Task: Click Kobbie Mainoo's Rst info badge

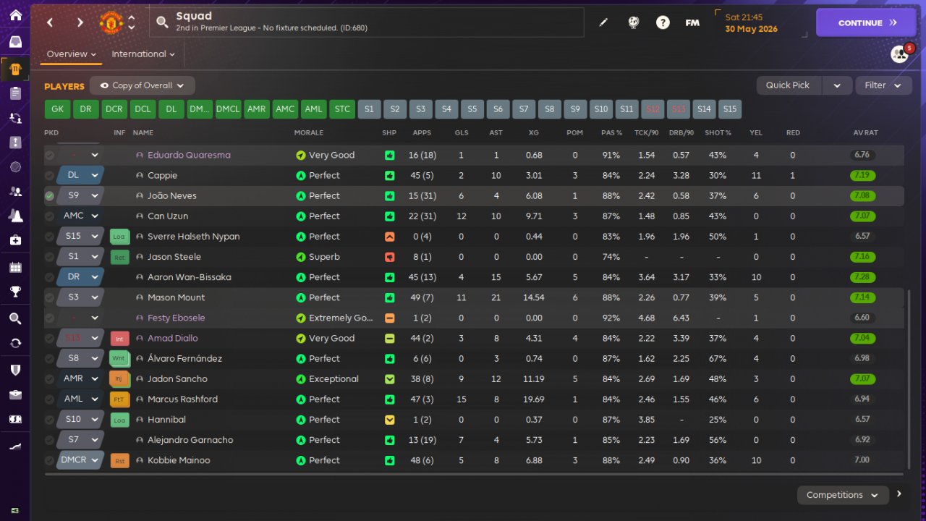Action: [119, 460]
